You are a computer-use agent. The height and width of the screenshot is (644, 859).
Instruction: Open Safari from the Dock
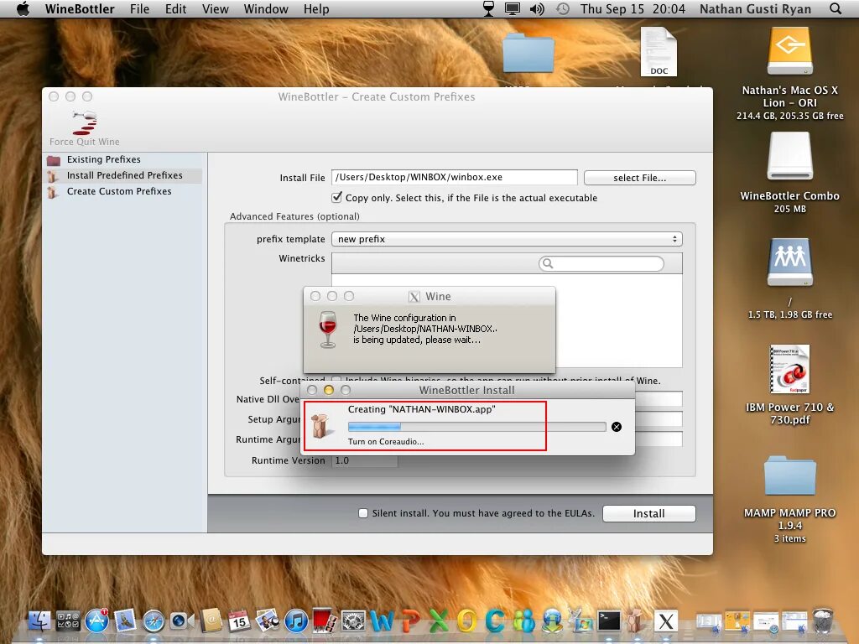154,621
